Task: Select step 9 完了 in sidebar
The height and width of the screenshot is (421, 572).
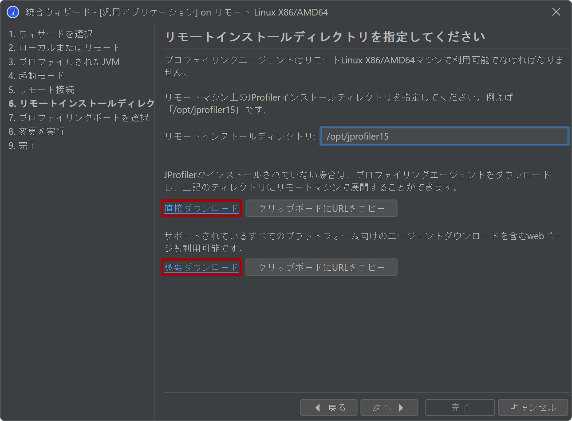Action: (x=22, y=145)
